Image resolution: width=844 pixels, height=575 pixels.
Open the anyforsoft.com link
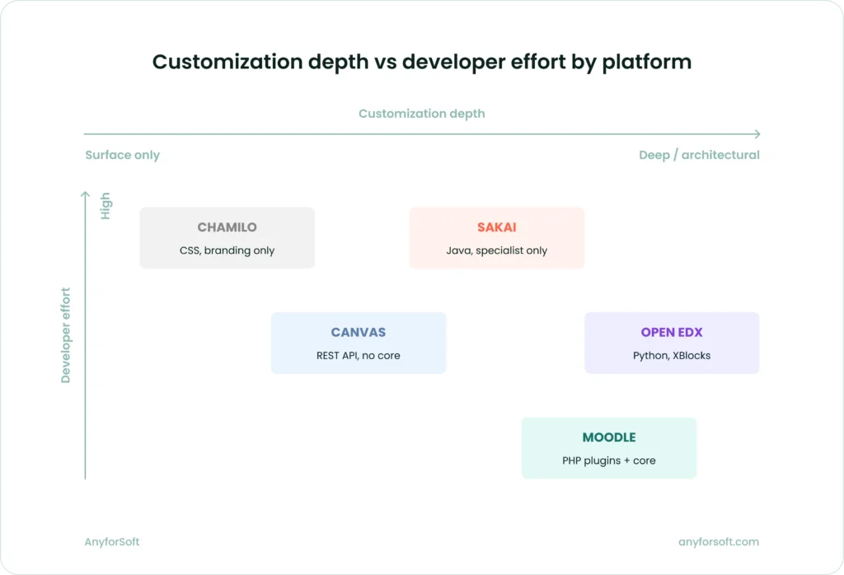pyautogui.click(x=718, y=541)
